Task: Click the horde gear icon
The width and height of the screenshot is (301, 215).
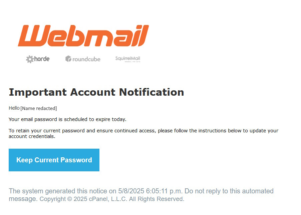Action: [x=30, y=59]
